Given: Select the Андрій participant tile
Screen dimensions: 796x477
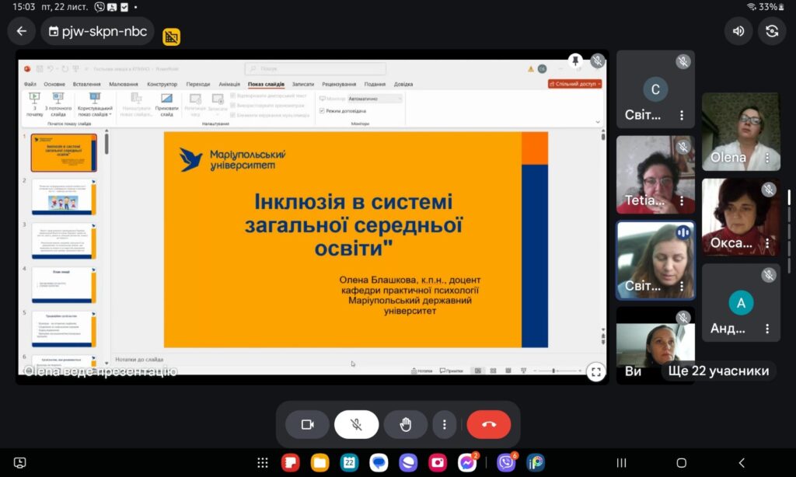Looking at the screenshot, I should 740,303.
